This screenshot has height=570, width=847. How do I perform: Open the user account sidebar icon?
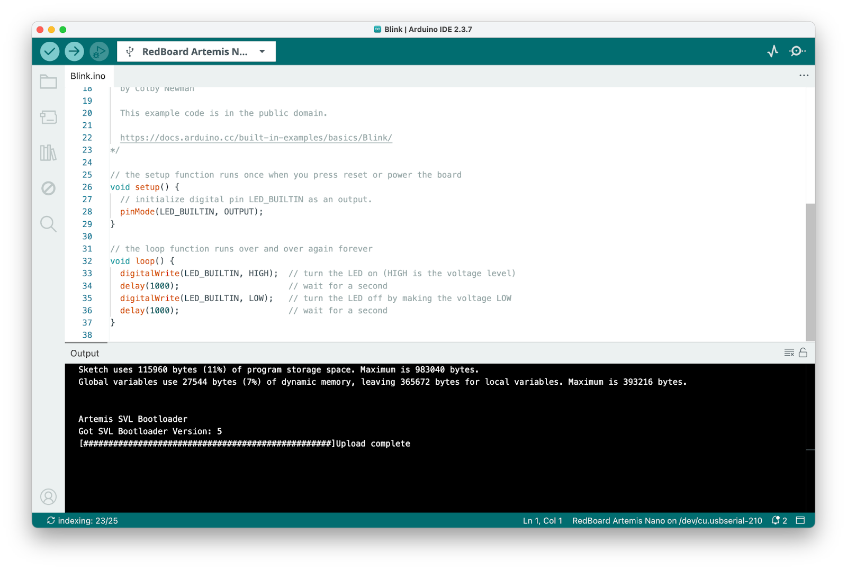click(x=48, y=497)
